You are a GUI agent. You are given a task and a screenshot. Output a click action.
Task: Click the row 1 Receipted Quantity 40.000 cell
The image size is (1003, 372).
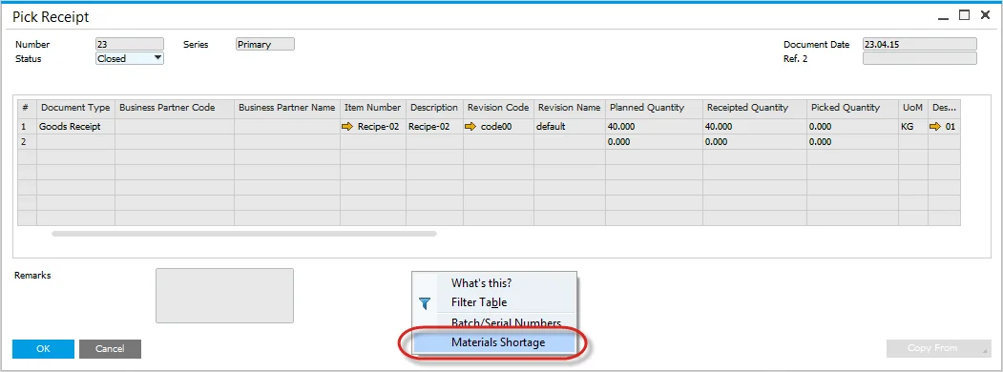point(754,127)
